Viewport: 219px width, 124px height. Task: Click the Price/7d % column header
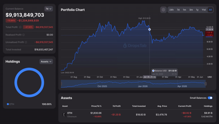[x=96, y=106]
